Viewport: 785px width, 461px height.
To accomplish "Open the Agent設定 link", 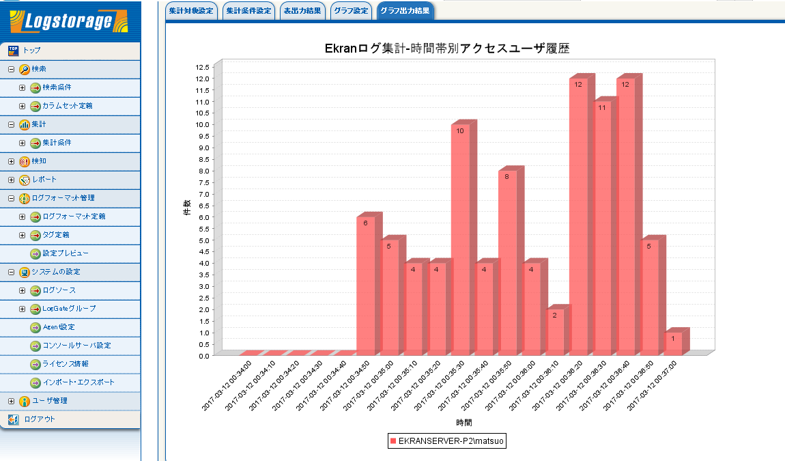I will 59,327.
